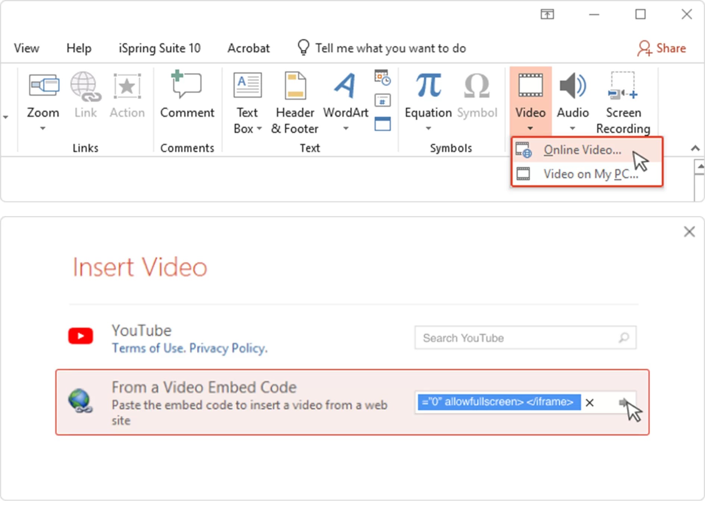Click inside the Search YouTube field

515,338
